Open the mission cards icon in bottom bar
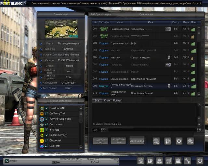This screenshot has width=208, height=166. coord(150,161)
